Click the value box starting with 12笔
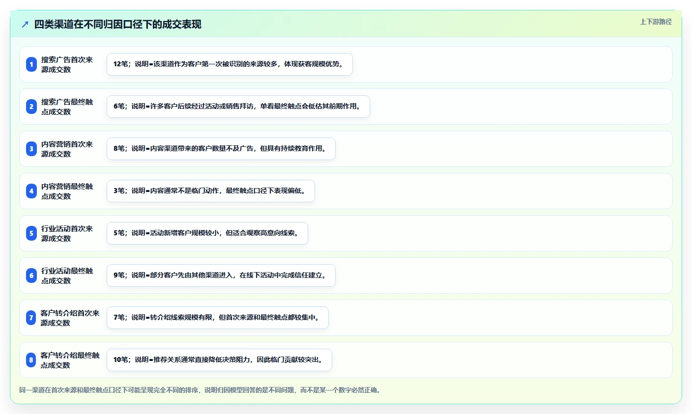The width and height of the screenshot is (692, 414). pos(230,64)
